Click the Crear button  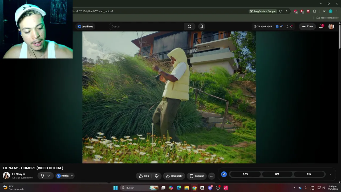pyautogui.click(x=307, y=26)
